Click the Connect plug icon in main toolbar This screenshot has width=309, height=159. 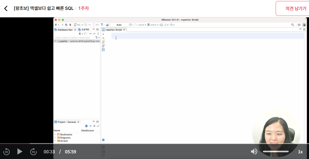click(62, 25)
